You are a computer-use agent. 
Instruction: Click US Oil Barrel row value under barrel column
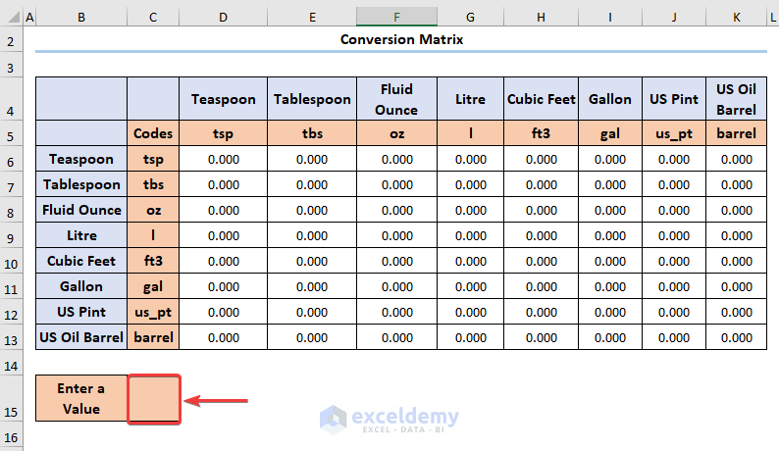tap(736, 337)
